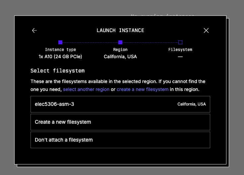
Task: Click the Region step label
Action: point(120,50)
